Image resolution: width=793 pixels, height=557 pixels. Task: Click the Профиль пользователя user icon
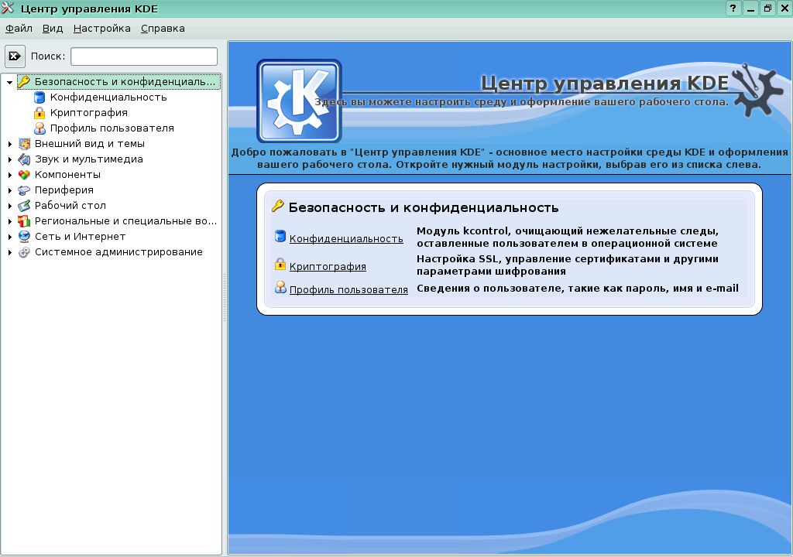[38, 128]
